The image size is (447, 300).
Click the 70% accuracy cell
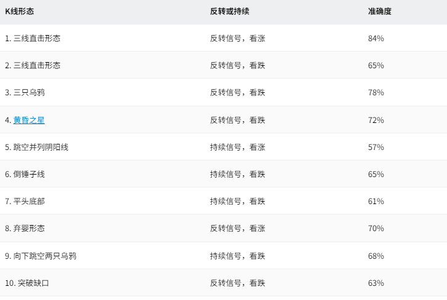[376, 228]
